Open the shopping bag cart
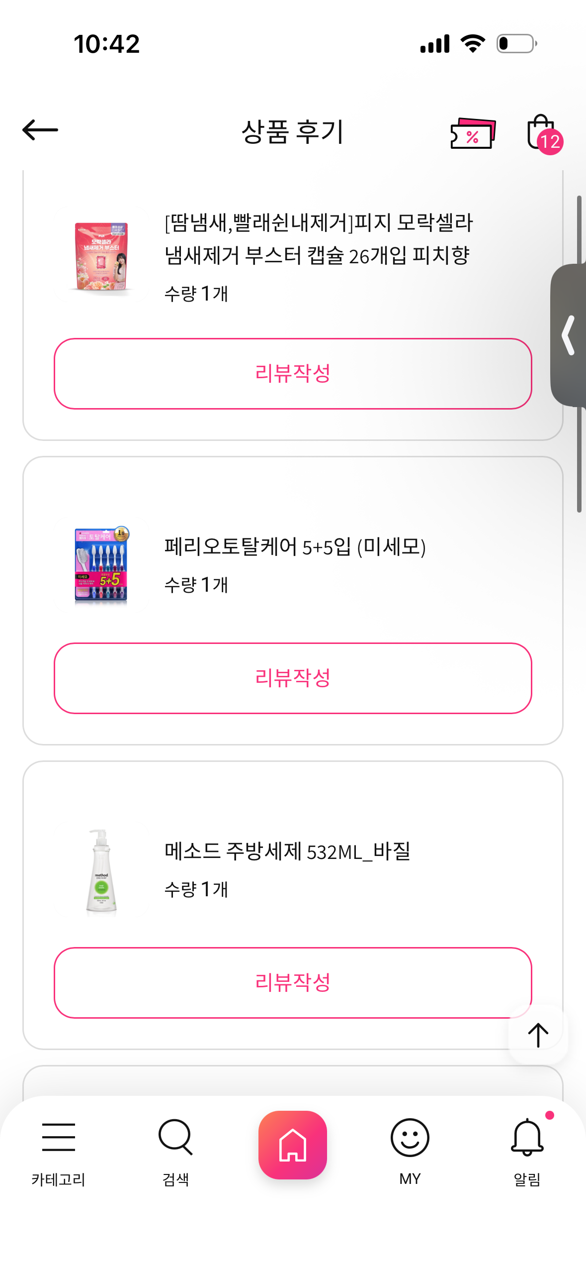The width and height of the screenshot is (586, 1272). coord(542,133)
